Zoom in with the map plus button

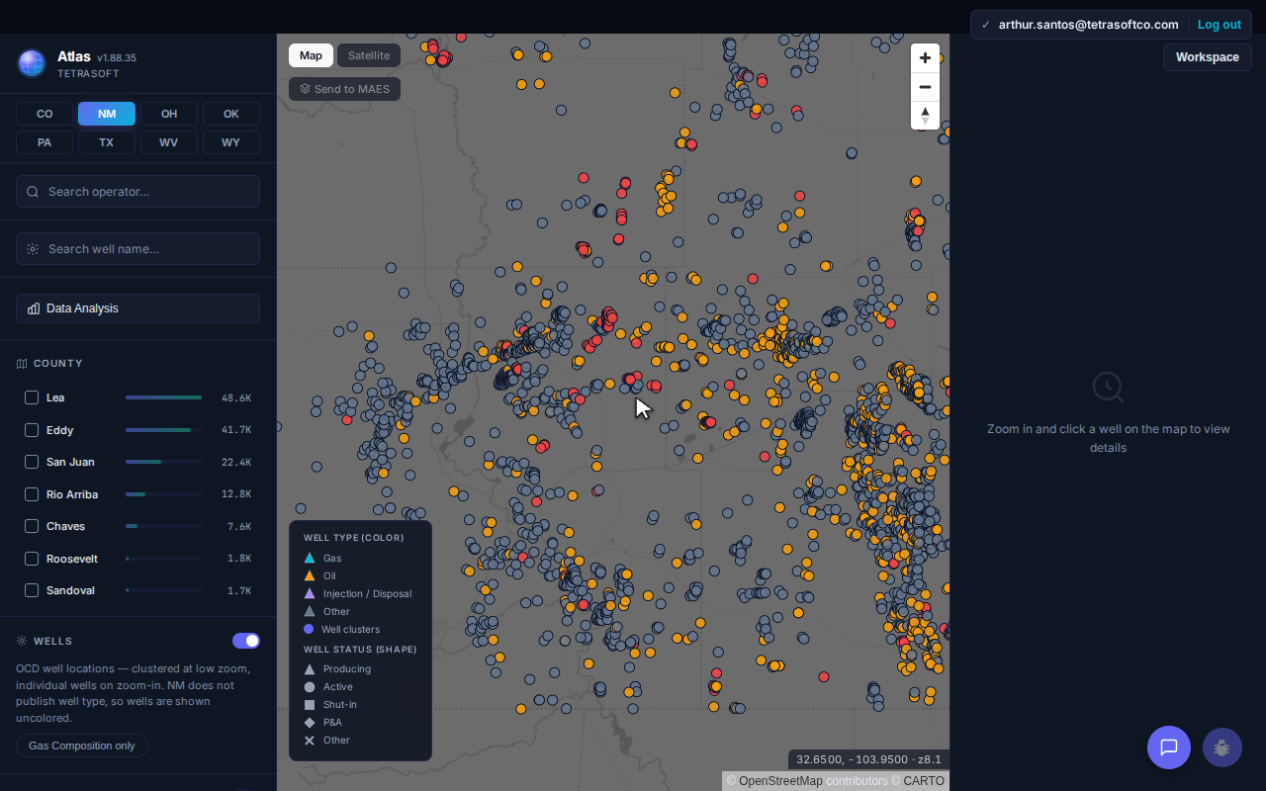coord(925,57)
